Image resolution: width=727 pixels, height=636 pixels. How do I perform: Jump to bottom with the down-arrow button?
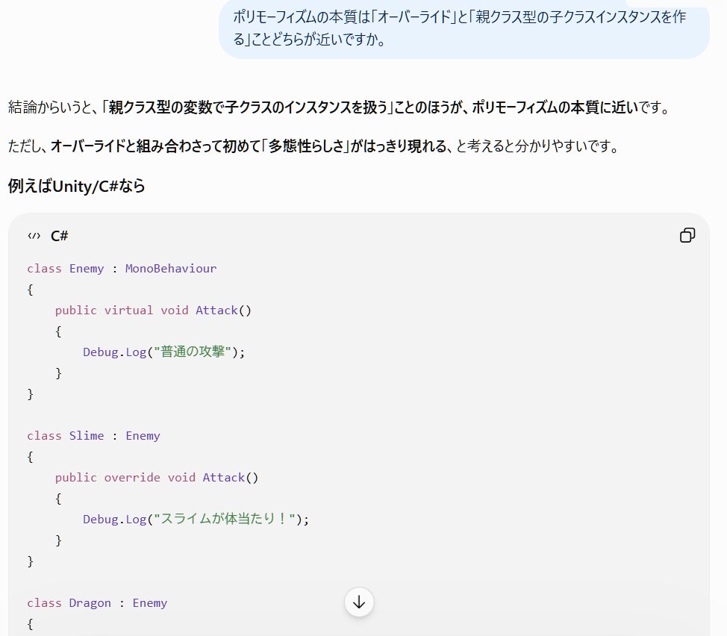tap(359, 602)
